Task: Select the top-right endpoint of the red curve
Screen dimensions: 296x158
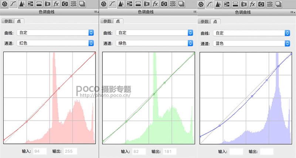Action: pyautogui.click(x=95, y=53)
